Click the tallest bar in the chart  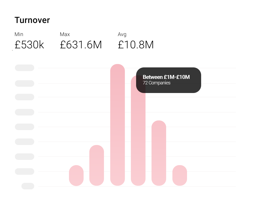pos(118,125)
